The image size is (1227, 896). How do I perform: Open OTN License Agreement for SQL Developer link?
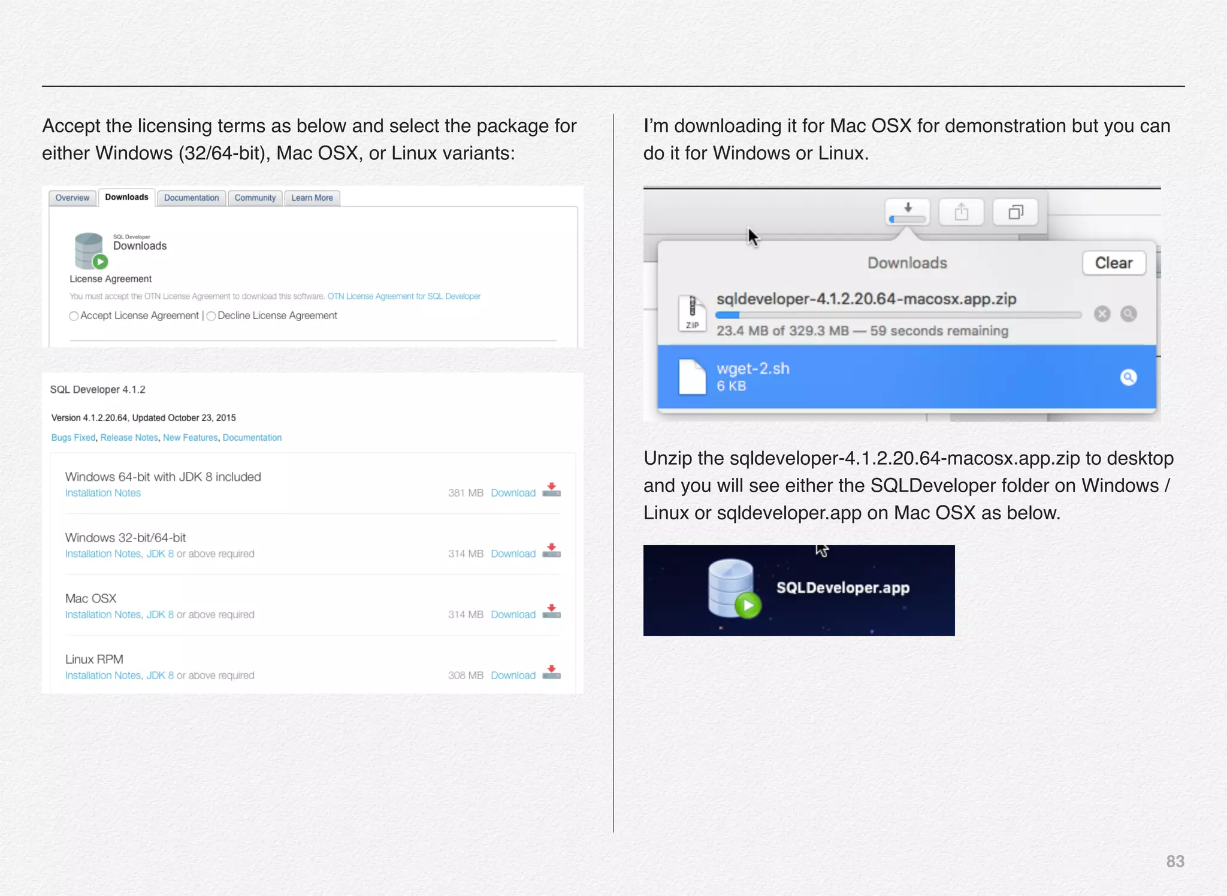(404, 296)
